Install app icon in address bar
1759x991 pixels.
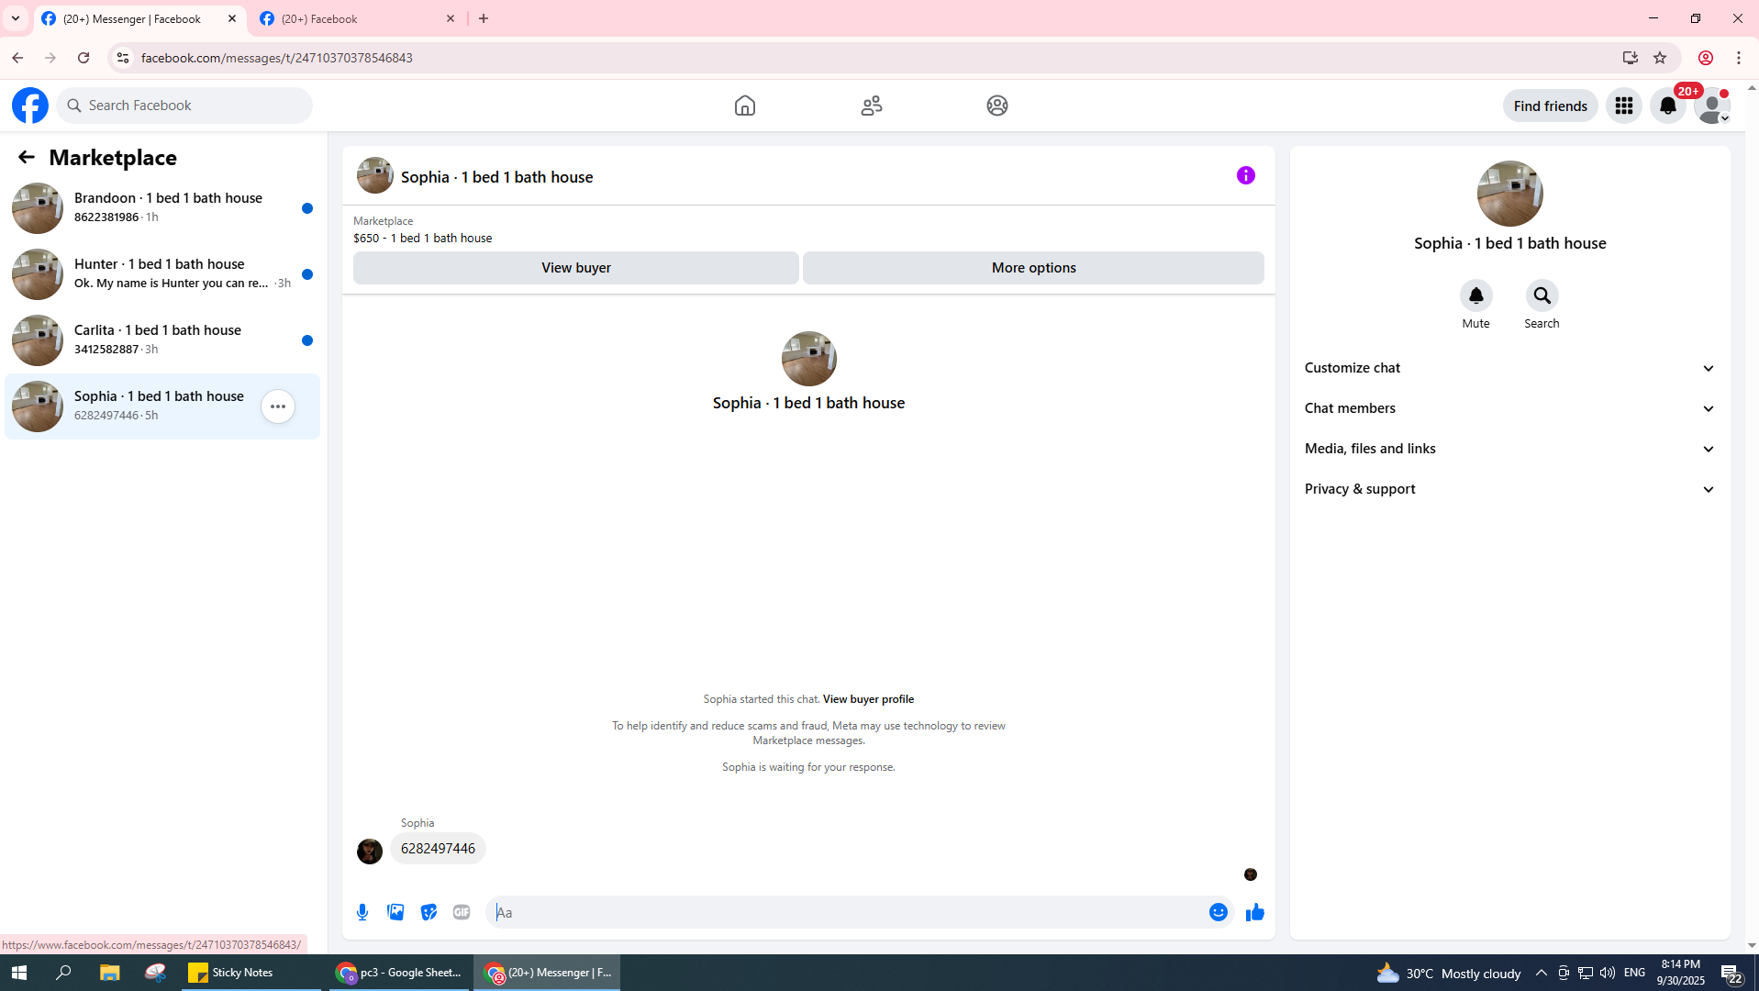click(x=1631, y=58)
